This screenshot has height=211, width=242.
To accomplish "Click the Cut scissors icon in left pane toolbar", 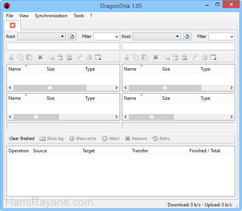I will pos(12,58).
